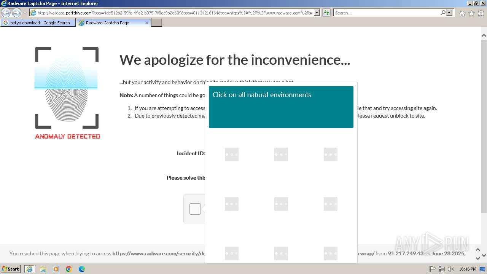Click the IE back navigation arrow

tap(6, 13)
